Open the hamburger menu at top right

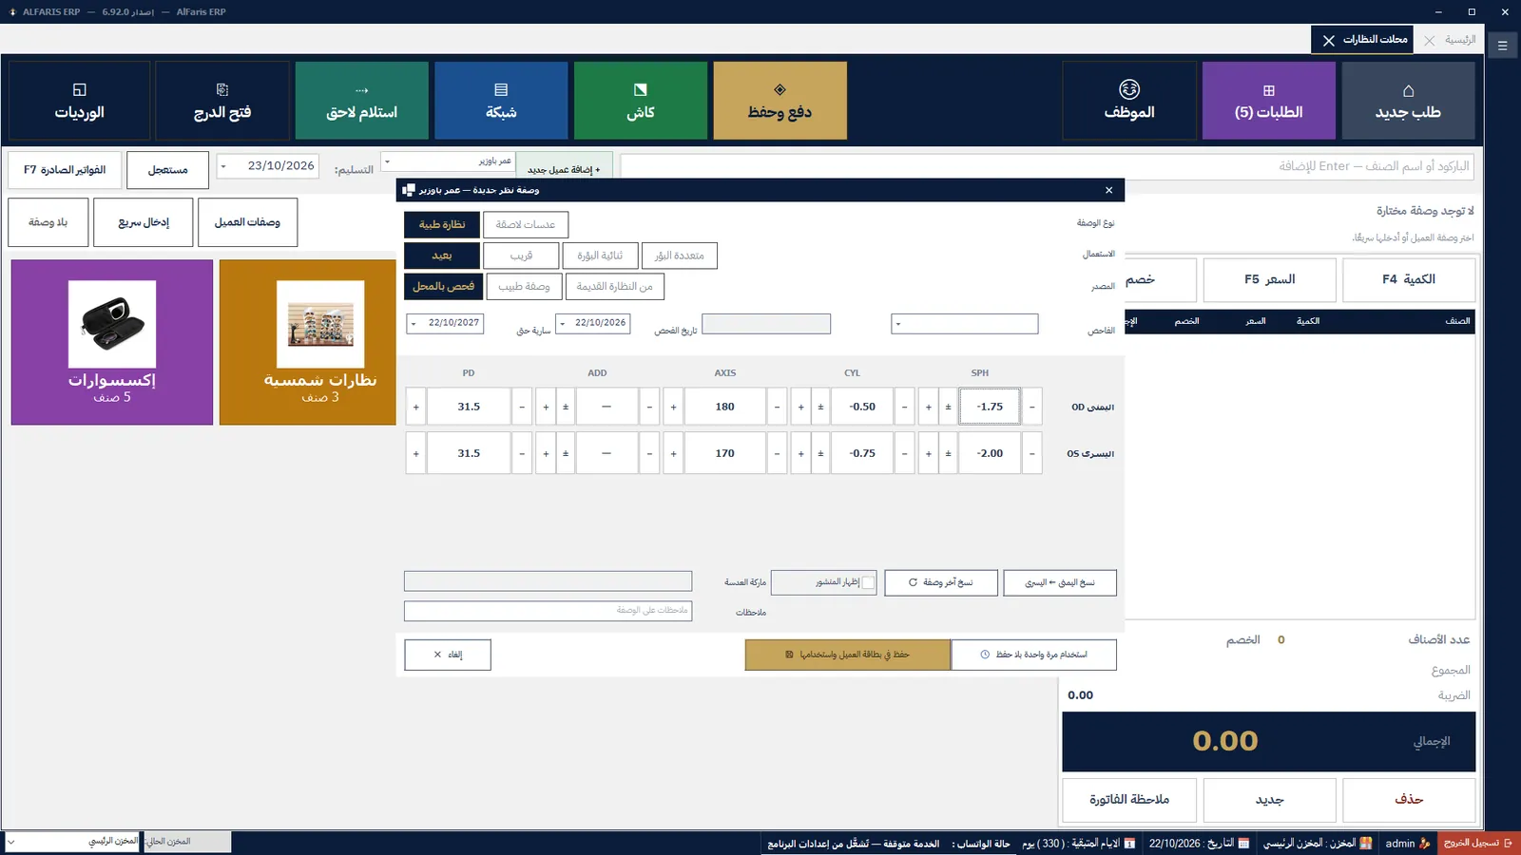[x=1503, y=45]
